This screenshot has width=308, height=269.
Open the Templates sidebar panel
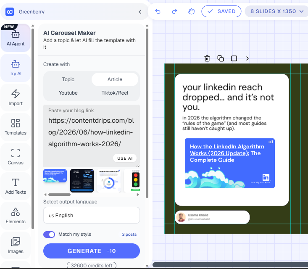pyautogui.click(x=16, y=127)
